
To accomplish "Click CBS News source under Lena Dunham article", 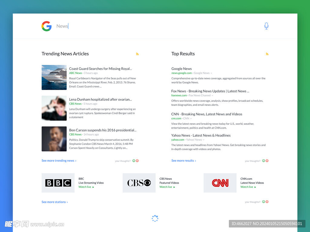I will click(x=75, y=104).
